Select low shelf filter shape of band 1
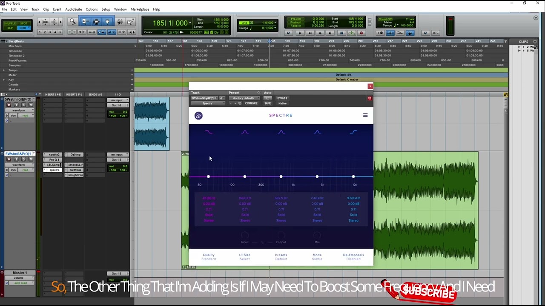The height and width of the screenshot is (306, 545). pos(209,132)
